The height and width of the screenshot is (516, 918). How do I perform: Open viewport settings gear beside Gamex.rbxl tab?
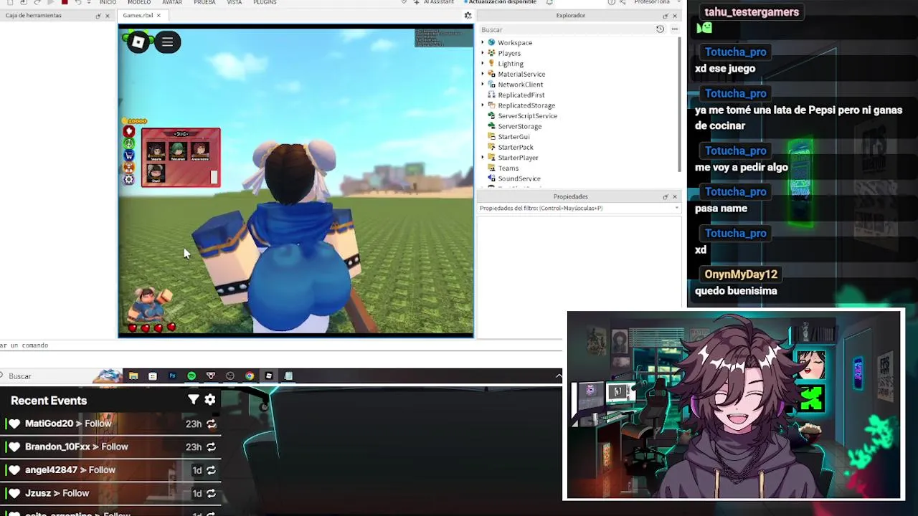[468, 15]
